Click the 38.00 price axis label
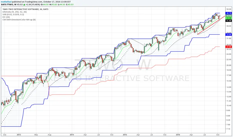The width and height of the screenshot is (233, 137). click(x=229, y=26)
